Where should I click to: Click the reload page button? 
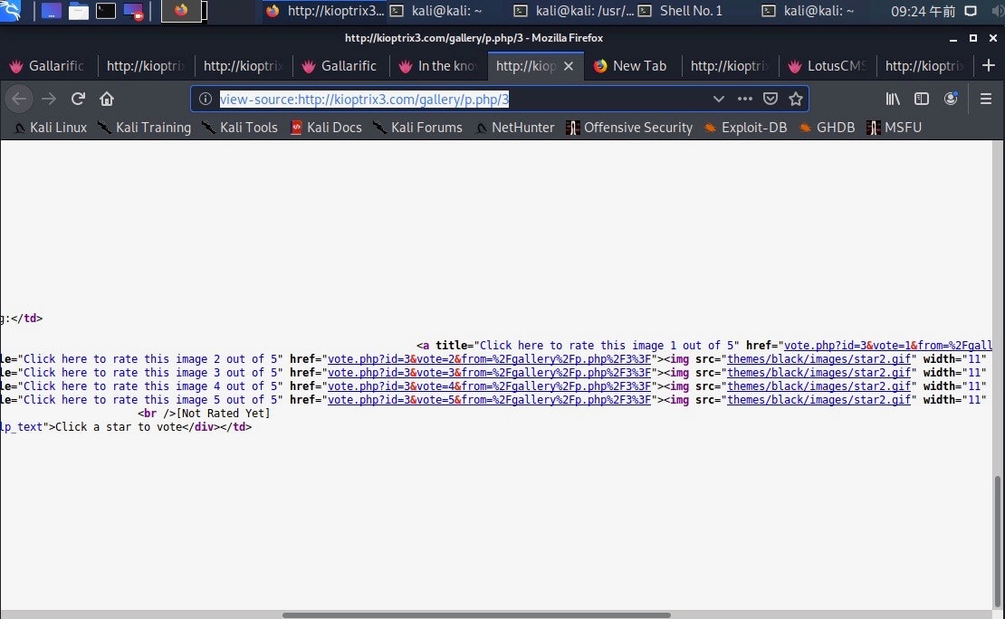click(x=78, y=99)
